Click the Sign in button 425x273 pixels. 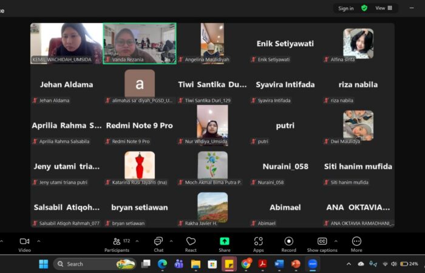point(346,8)
